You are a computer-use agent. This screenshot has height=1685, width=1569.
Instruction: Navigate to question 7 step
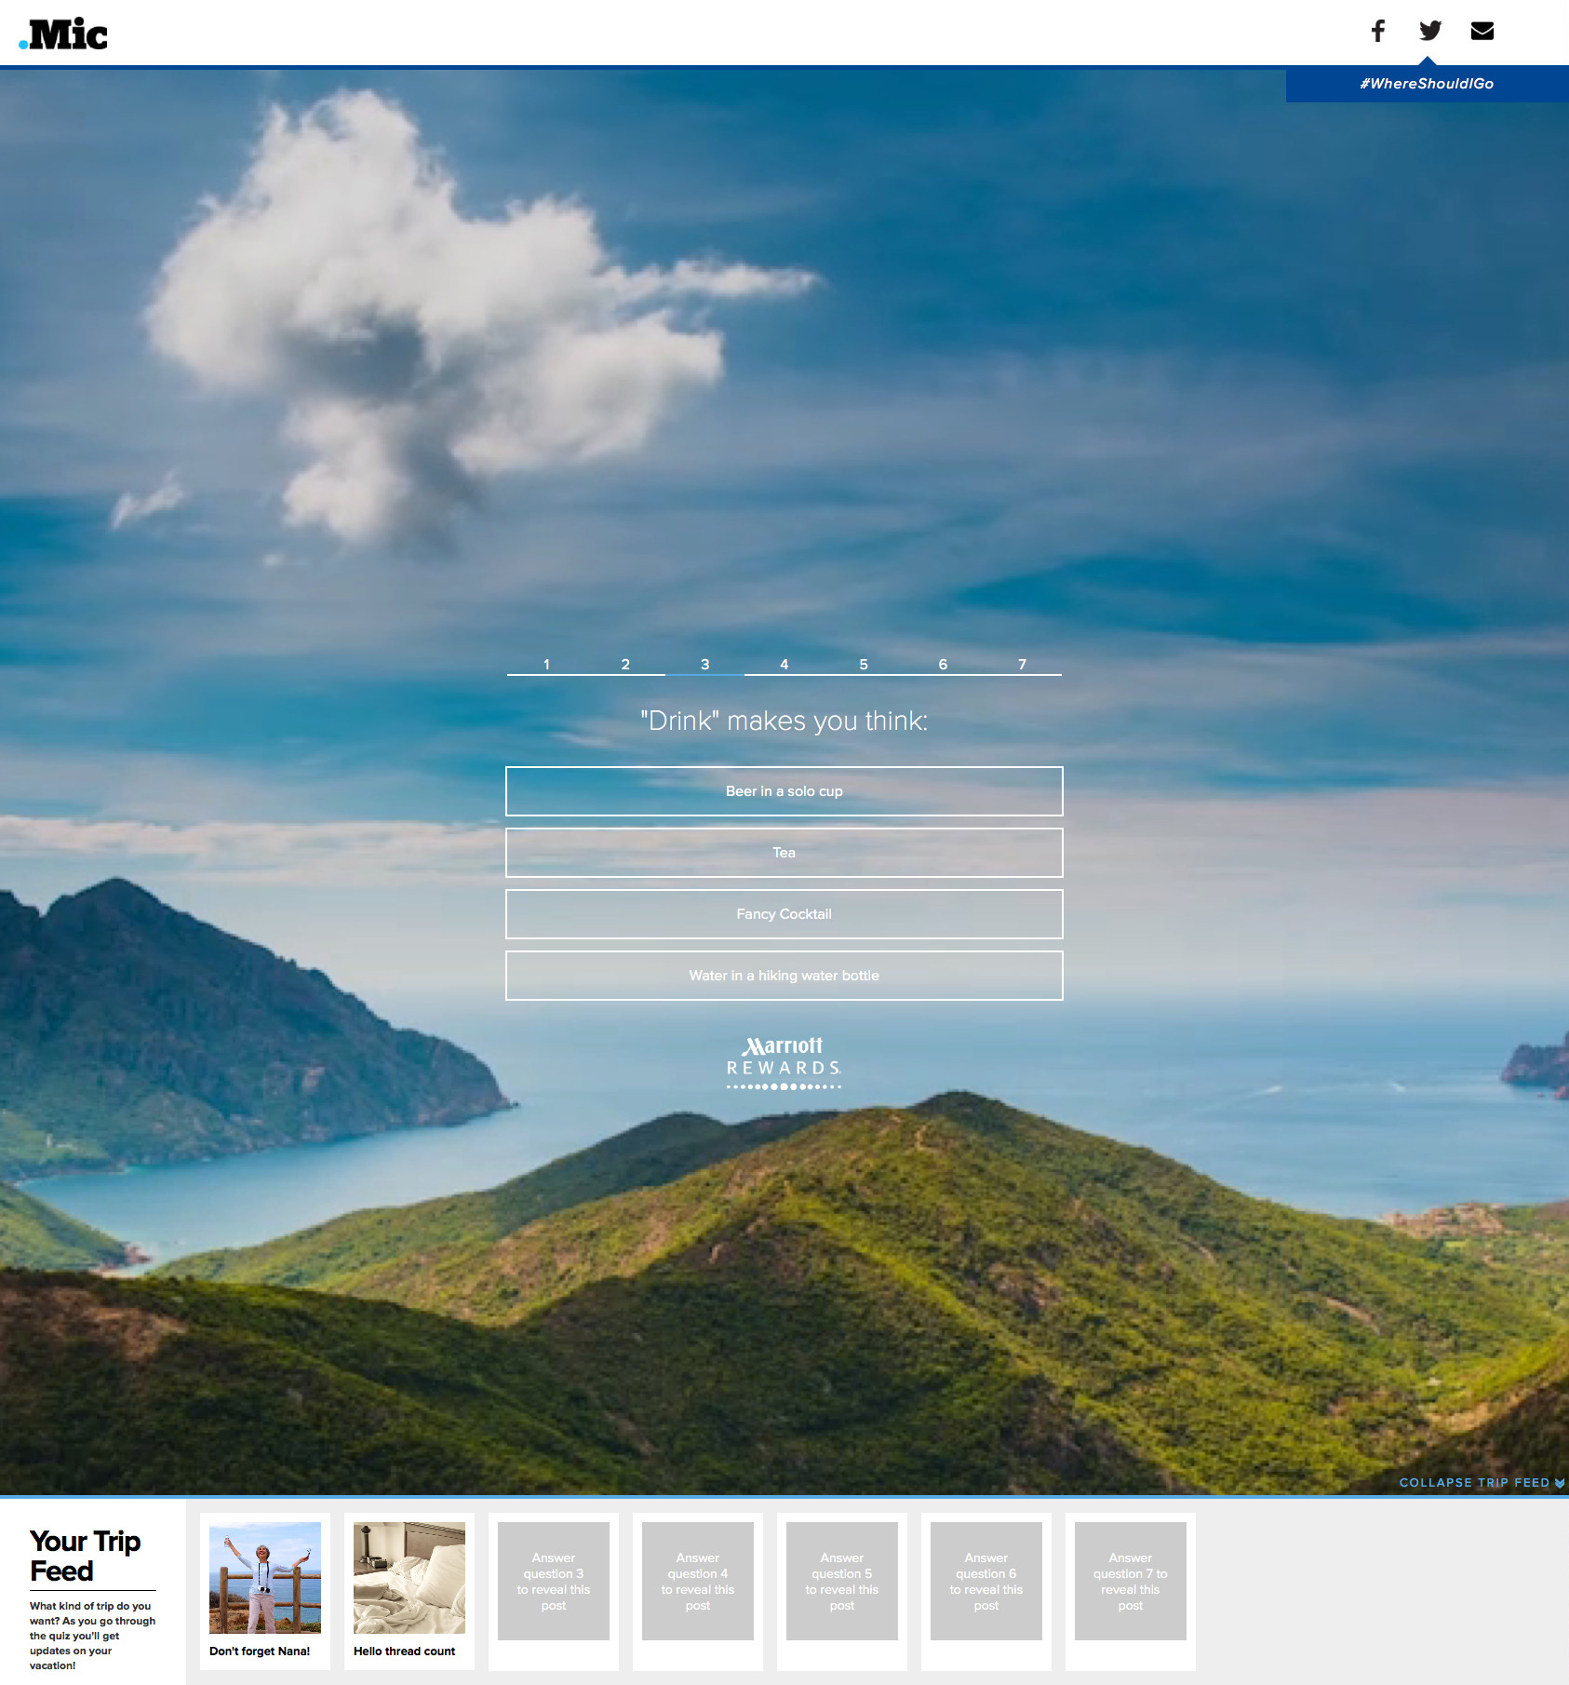(1022, 664)
